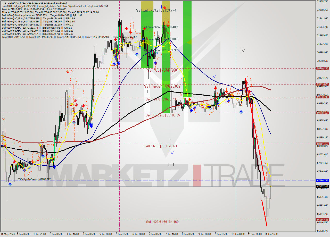Select the 'Sell 161.8 | 69630.738' label
This screenshot has height=237, width=330.
click(161, 99)
